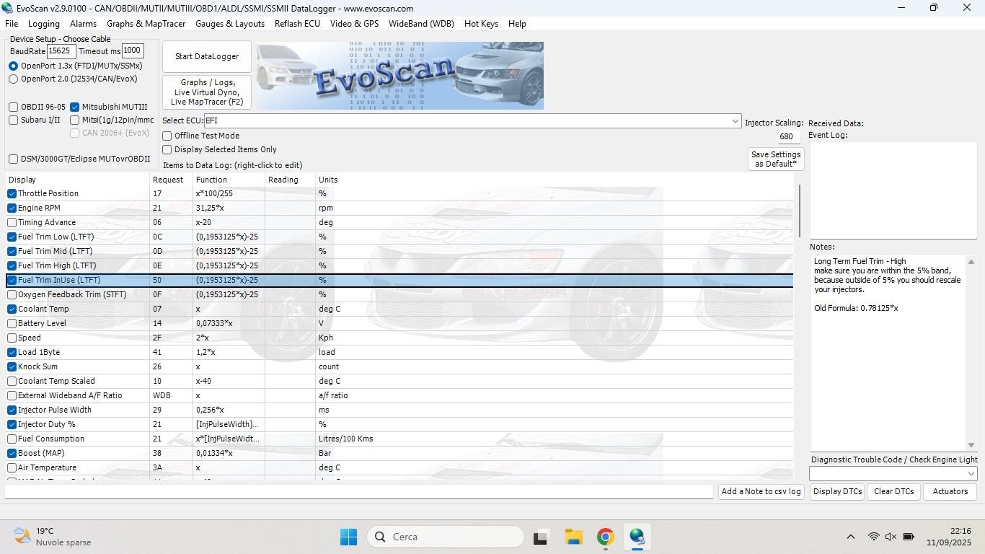Viewport: 985px width, 554px height.
Task: Open Gauges & Layouts menu
Action: coord(230,24)
